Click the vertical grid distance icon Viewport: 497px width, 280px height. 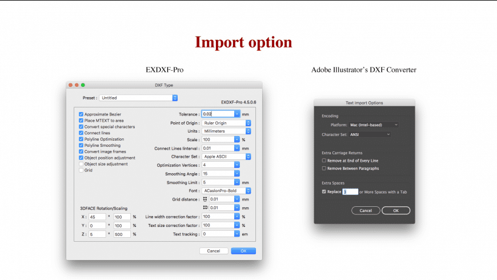click(x=205, y=207)
